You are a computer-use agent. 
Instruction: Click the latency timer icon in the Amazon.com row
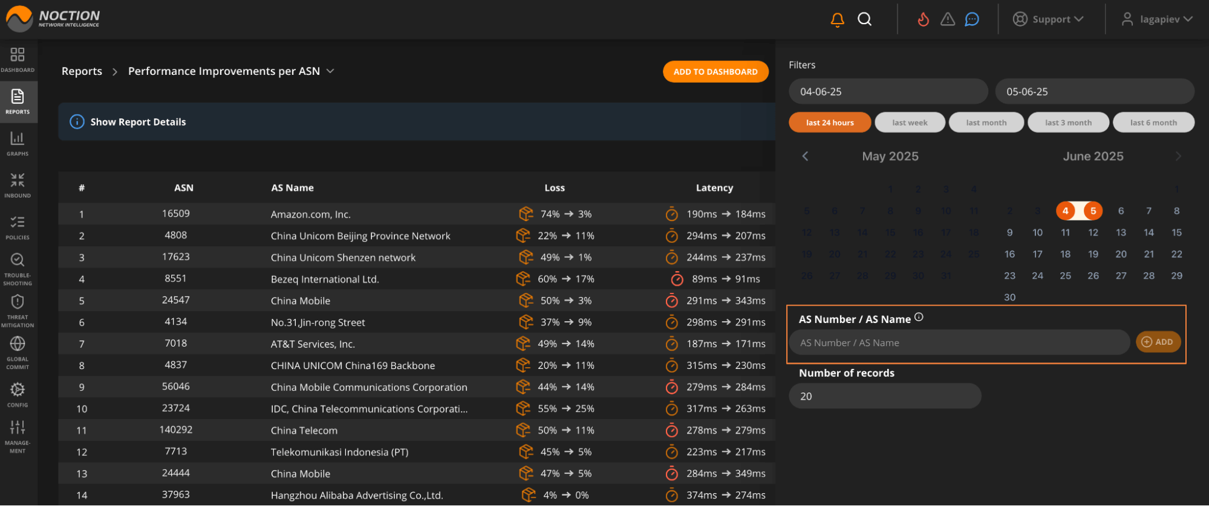(x=671, y=214)
